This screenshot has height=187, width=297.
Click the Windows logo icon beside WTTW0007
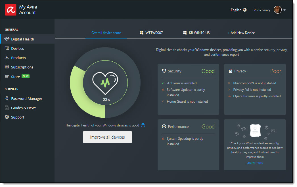(x=141, y=33)
